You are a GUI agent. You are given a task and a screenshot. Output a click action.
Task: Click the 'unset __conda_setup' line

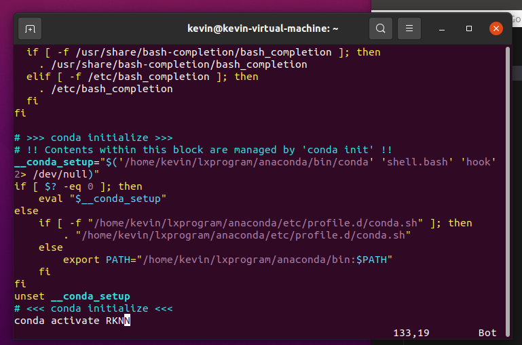click(x=72, y=296)
